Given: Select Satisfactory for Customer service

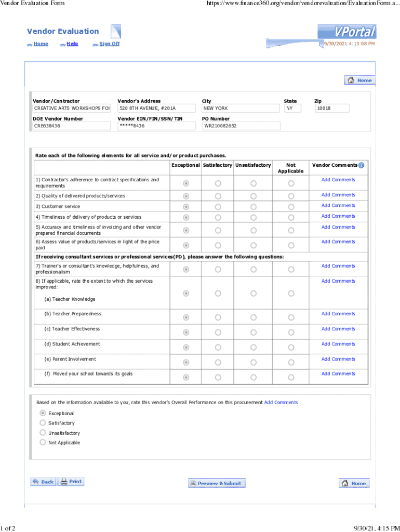Looking at the screenshot, I should point(218,207).
